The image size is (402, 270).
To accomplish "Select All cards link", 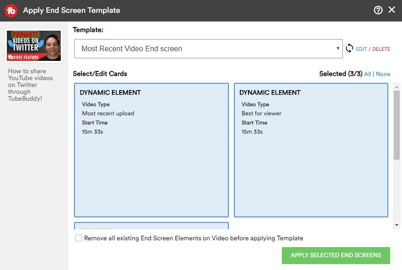I will click(x=368, y=74).
